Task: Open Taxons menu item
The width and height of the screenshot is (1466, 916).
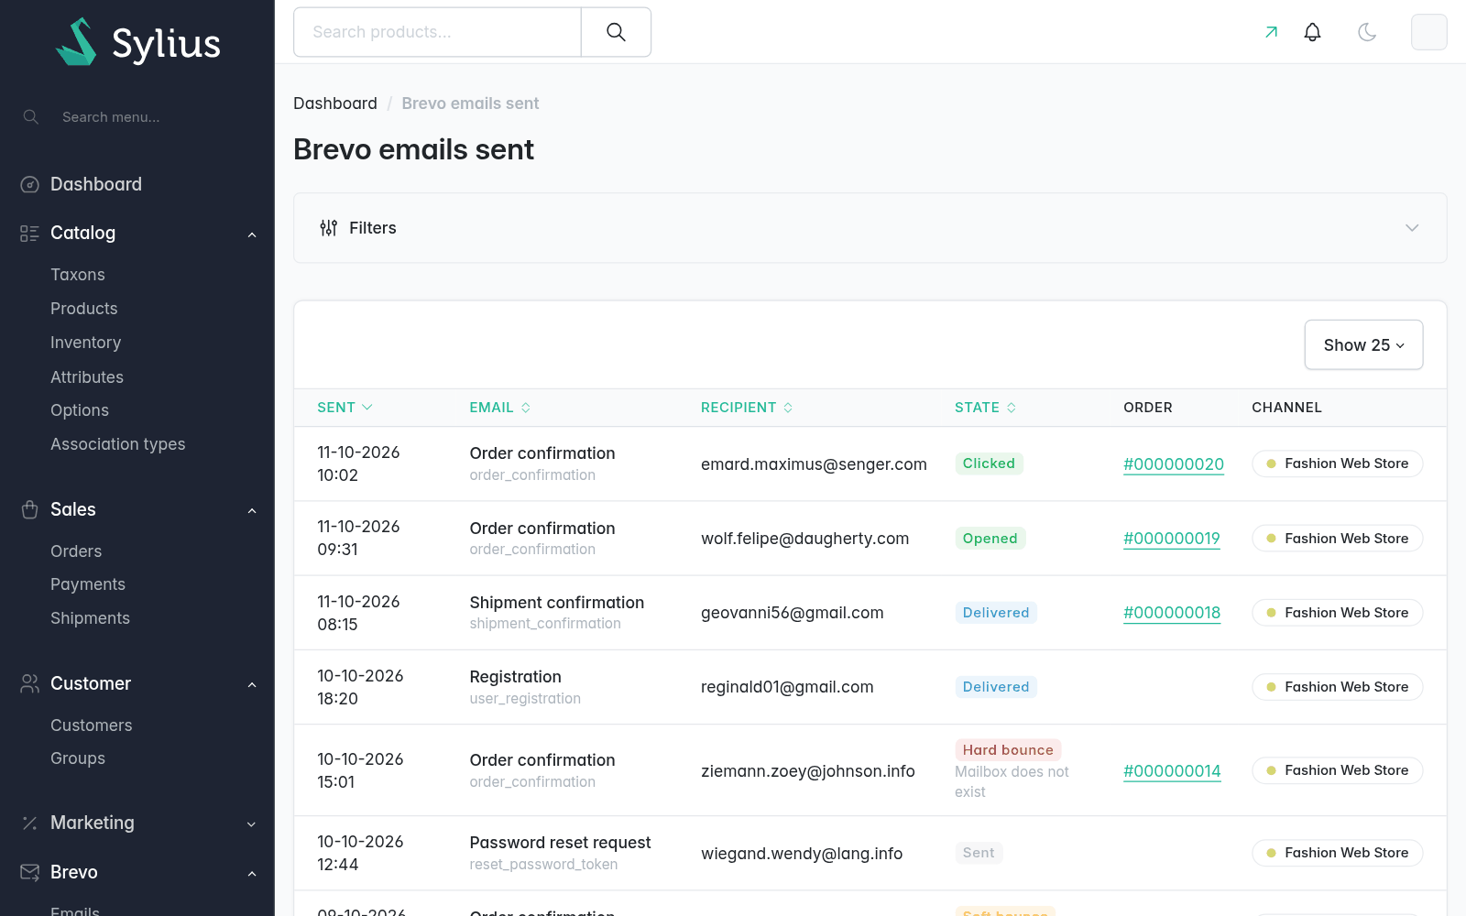Action: pyautogui.click(x=78, y=275)
